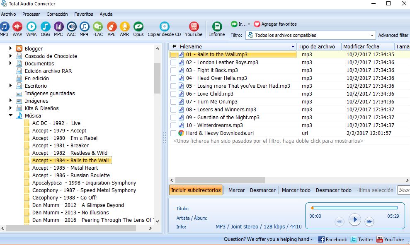Open YouTube link in status bar
Image resolution: width=410 pixels, height=245 pixels.
[380, 239]
